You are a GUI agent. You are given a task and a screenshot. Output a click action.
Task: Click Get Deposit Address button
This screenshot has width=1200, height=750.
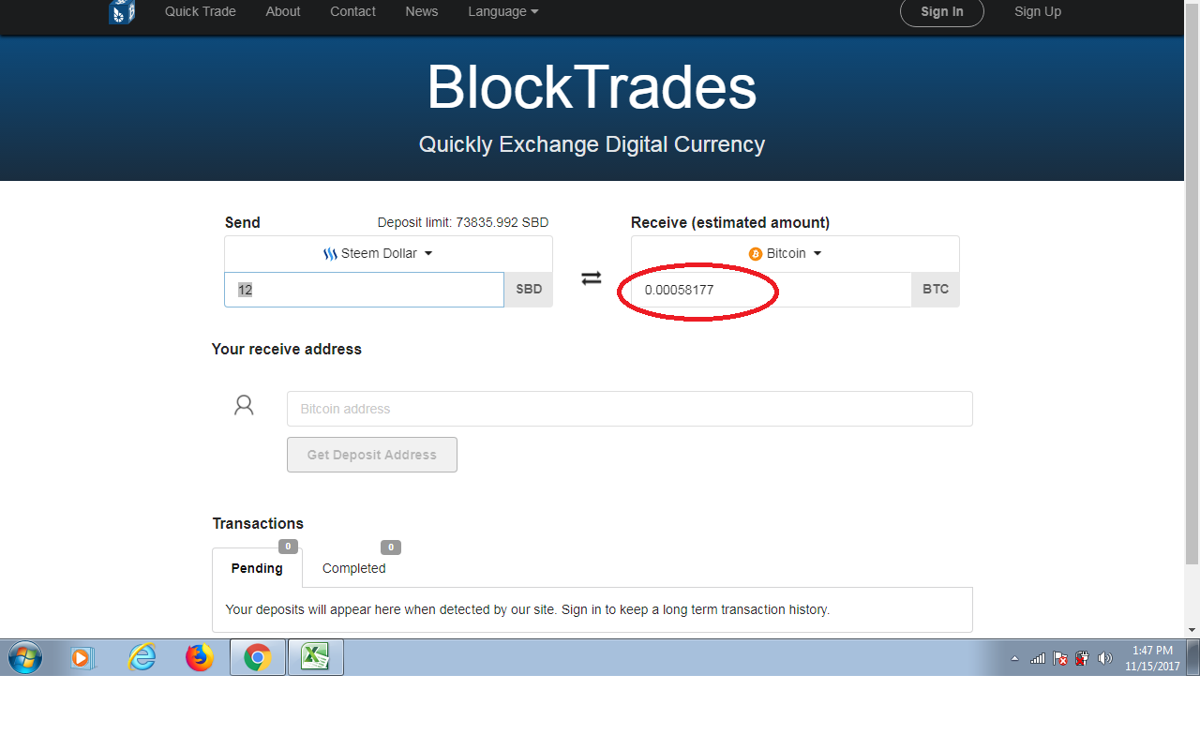coord(372,455)
